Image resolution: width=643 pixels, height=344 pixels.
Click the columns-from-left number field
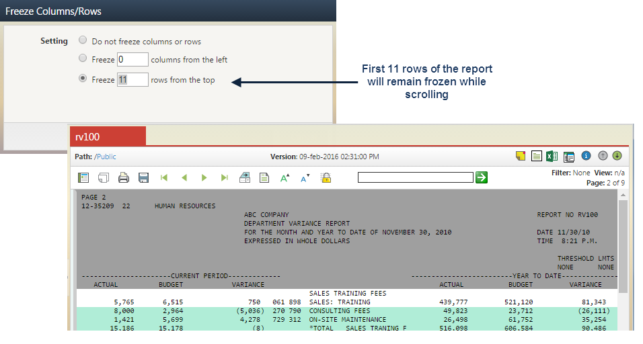[x=133, y=59]
